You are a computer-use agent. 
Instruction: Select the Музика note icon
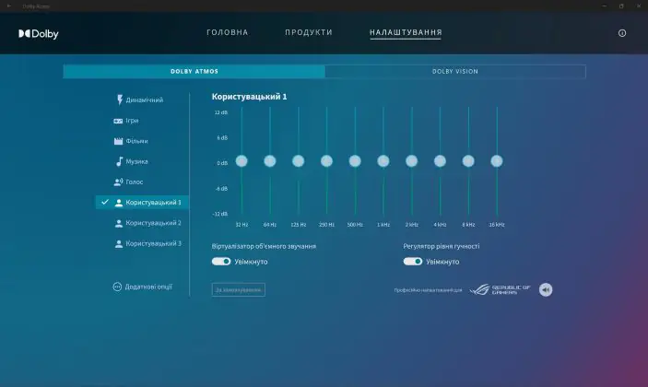pyautogui.click(x=119, y=161)
